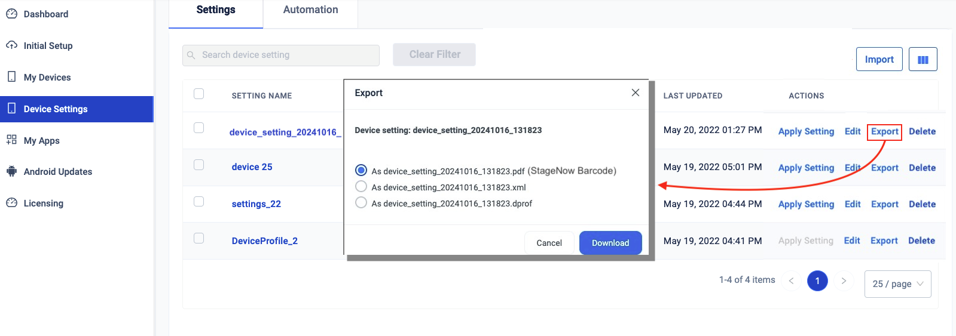This screenshot has height=336, width=956.
Task: Click the Dashboard gauge icon in sidebar
Action: tap(11, 14)
